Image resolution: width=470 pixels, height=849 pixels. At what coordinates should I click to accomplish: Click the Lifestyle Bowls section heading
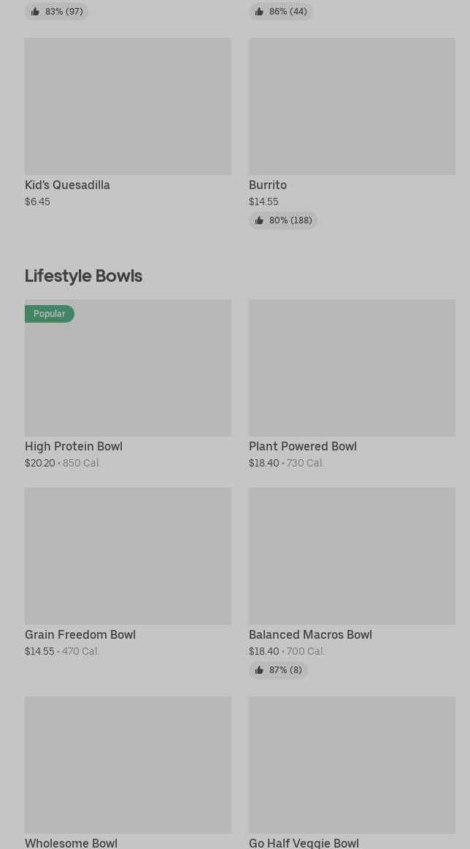click(x=83, y=276)
